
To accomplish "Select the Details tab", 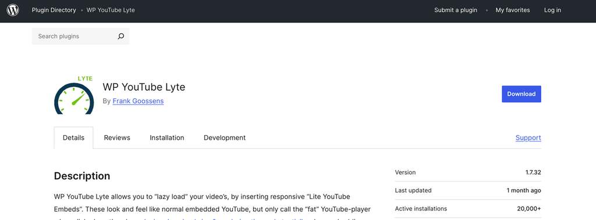I will pos(73,137).
